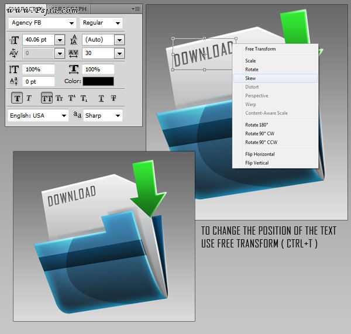
Task: Toggle the Small Caps style button
Action: (59, 98)
